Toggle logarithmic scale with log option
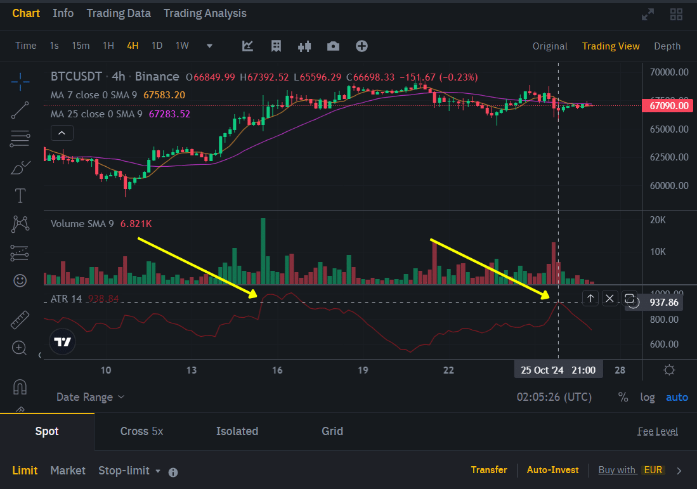The height and width of the screenshot is (489, 697). pos(648,397)
